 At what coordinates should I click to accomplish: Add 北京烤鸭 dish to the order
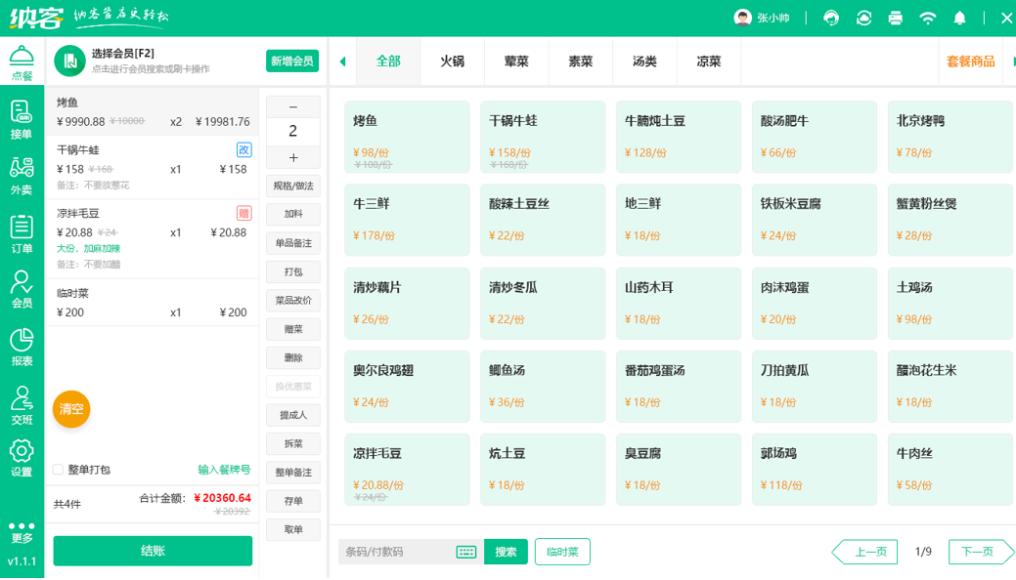[950, 137]
